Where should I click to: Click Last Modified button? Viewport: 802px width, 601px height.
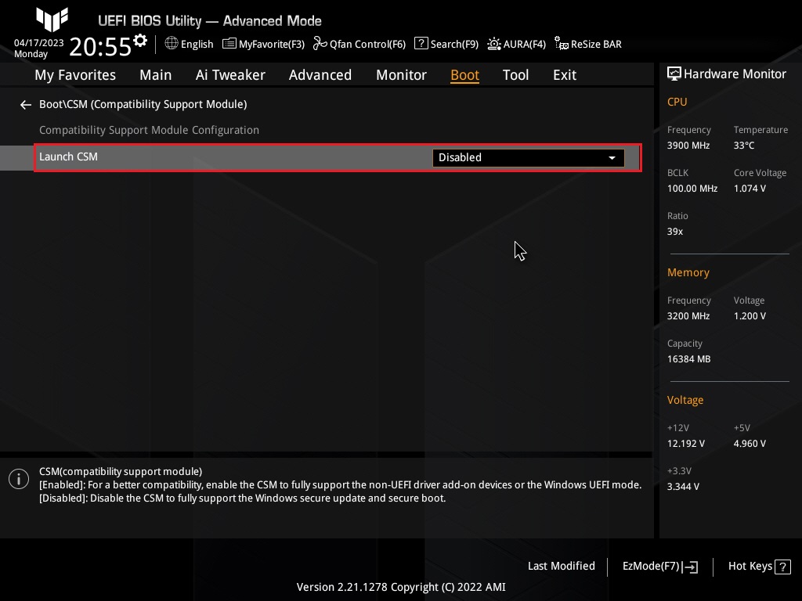(x=561, y=567)
